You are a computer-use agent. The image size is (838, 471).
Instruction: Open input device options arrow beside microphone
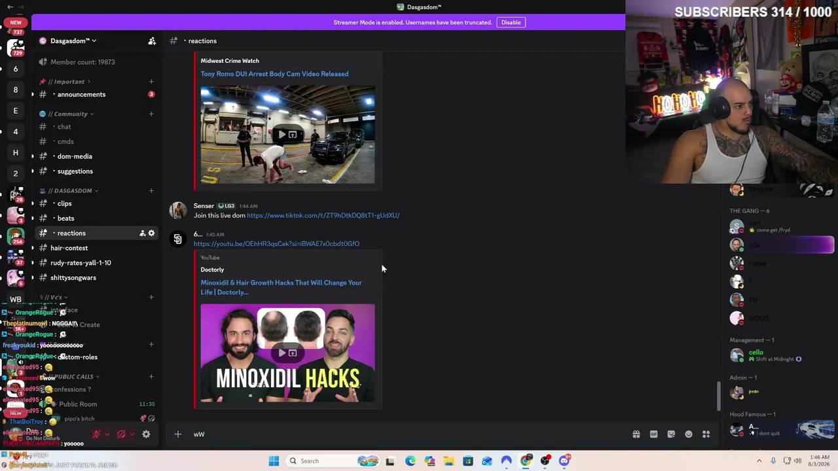[x=107, y=434]
